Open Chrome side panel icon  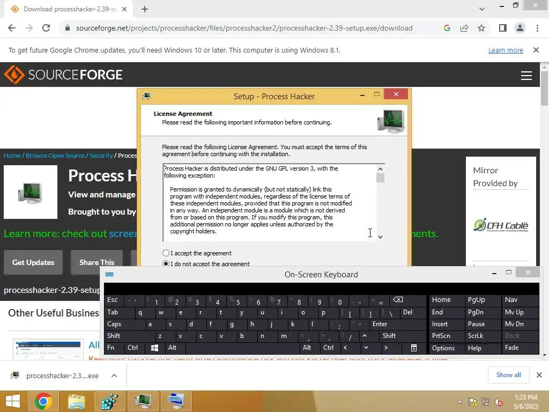503,28
